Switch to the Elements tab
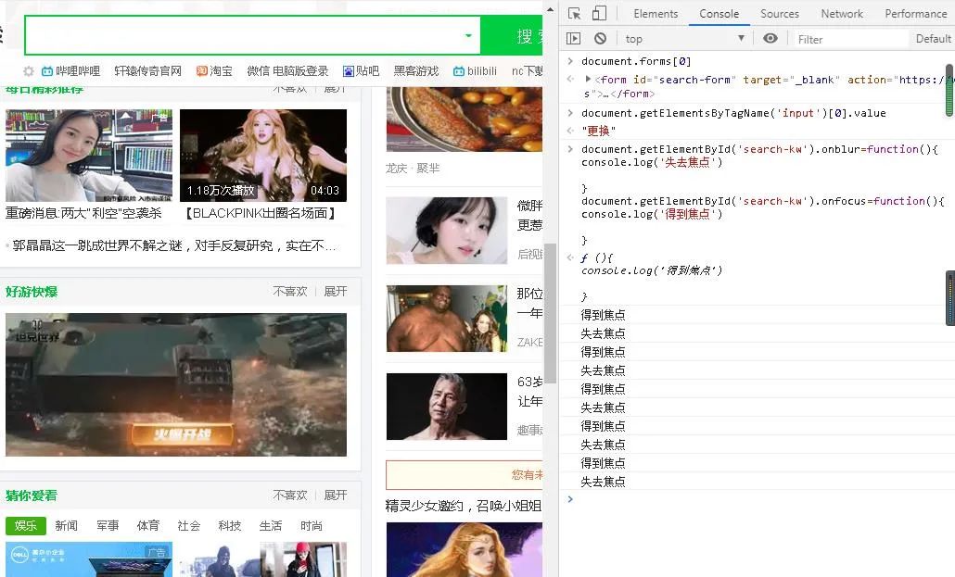 click(656, 13)
